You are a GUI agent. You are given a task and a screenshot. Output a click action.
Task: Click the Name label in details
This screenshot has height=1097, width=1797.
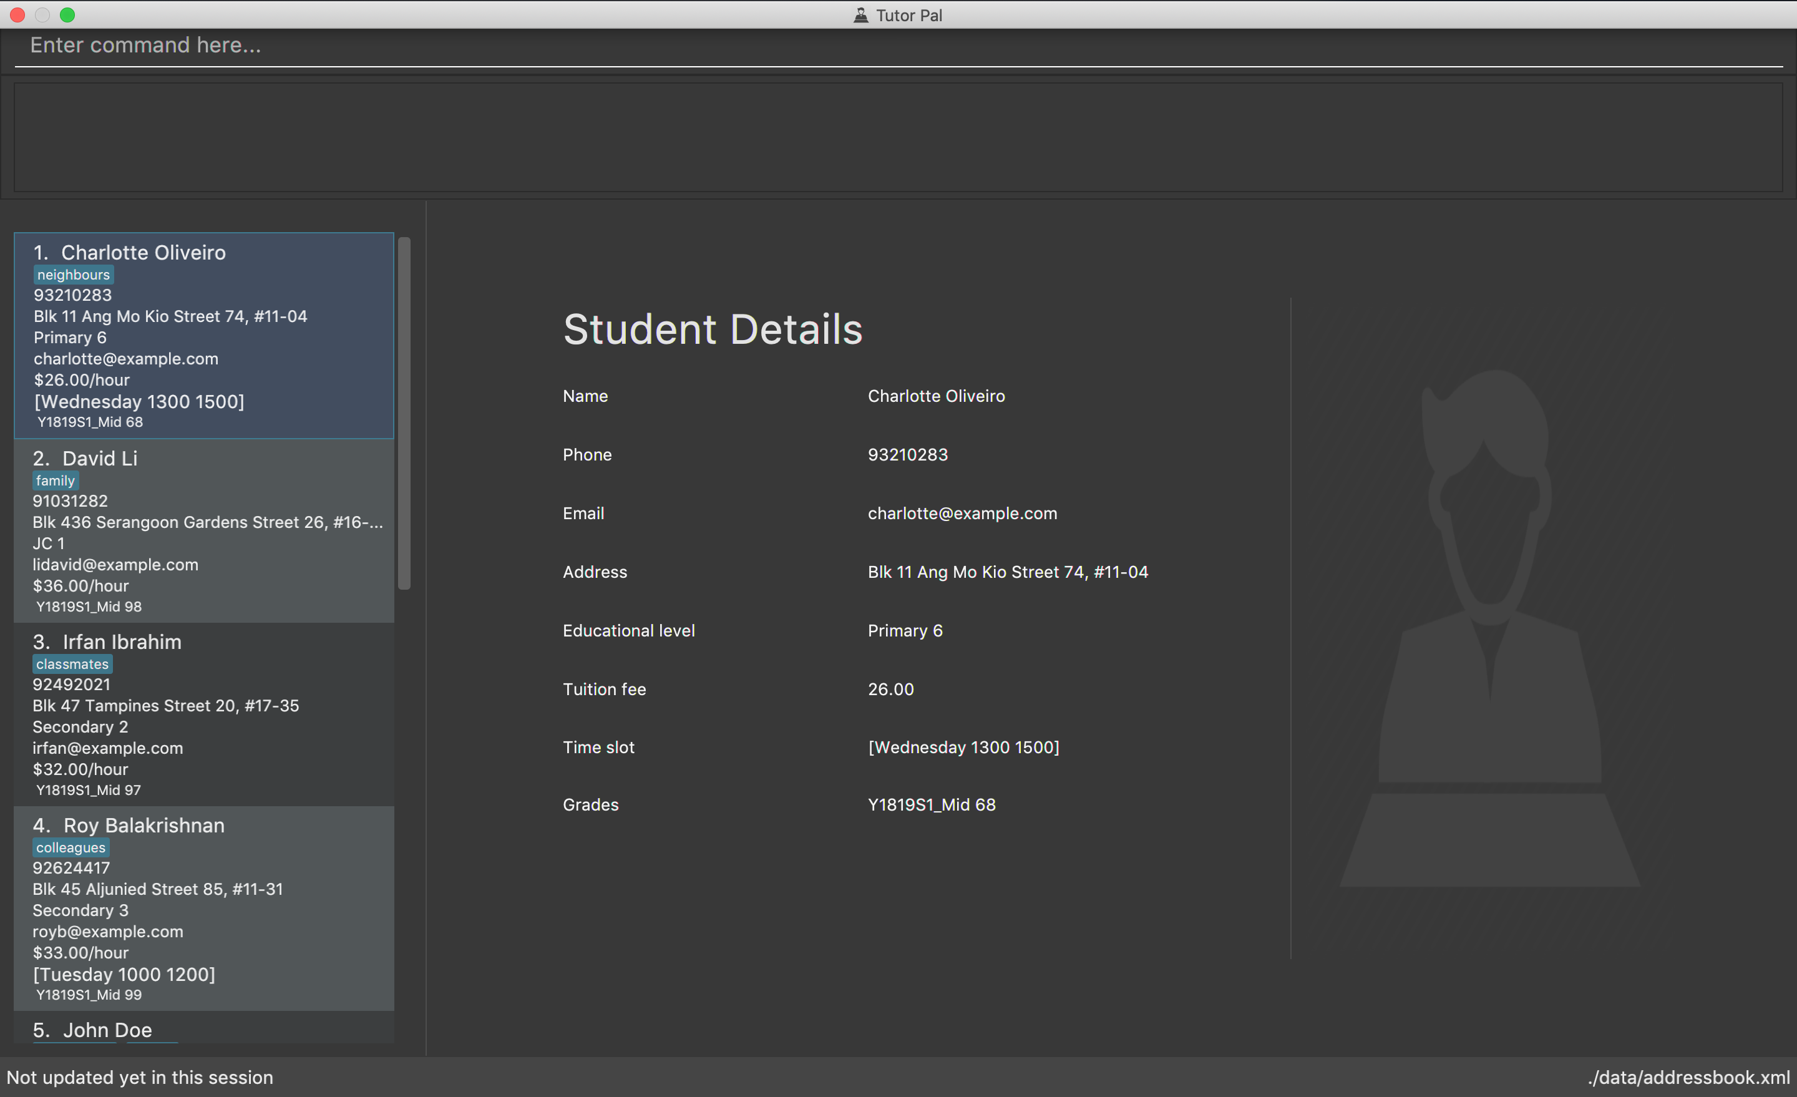(586, 396)
